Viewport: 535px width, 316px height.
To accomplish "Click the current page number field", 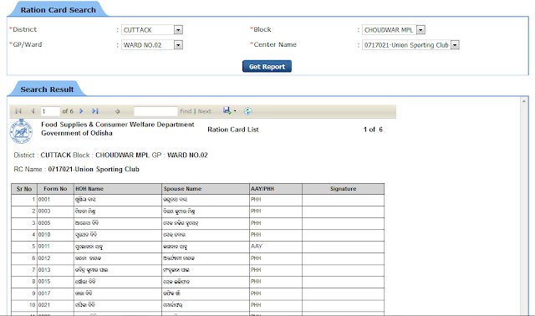I will 50,111.
